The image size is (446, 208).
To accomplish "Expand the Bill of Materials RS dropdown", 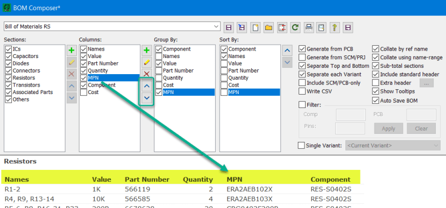I will point(216,27).
